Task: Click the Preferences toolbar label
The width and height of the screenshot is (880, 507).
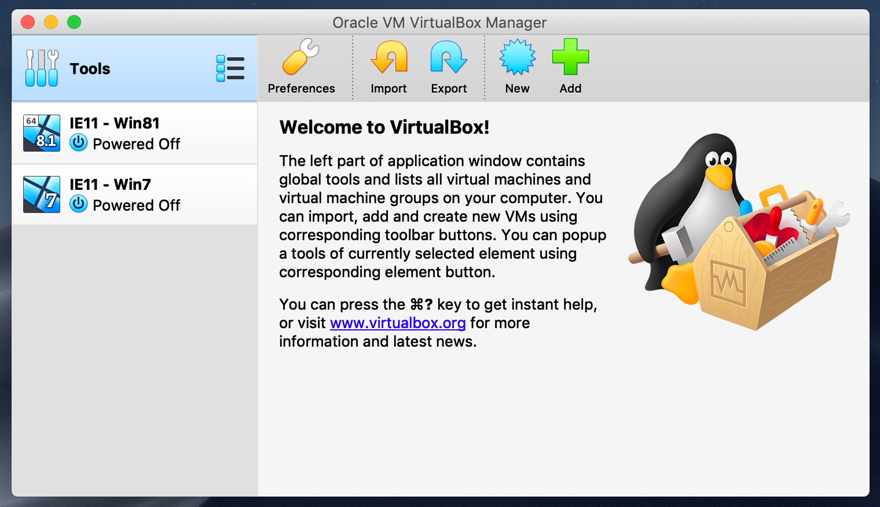Action: 301,89
